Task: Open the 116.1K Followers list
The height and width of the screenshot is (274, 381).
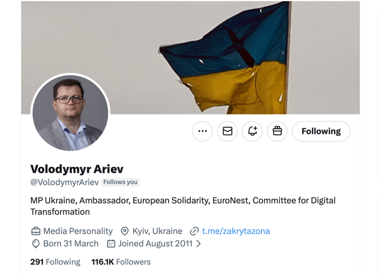Action: point(121,262)
